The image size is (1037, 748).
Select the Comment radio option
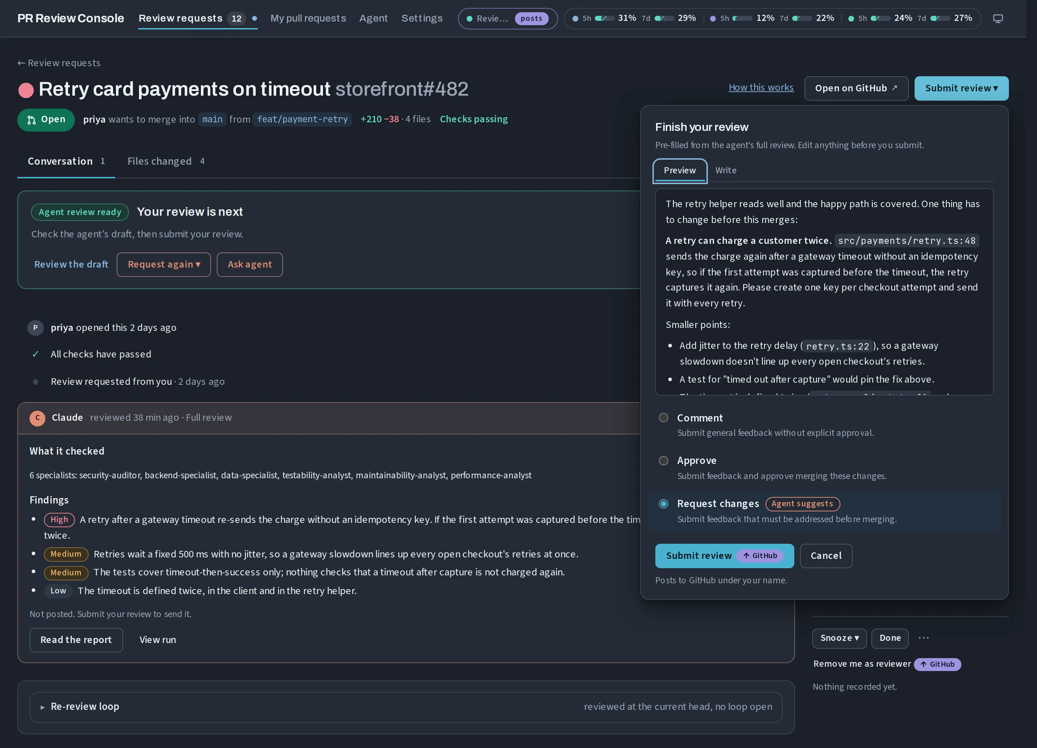(x=664, y=418)
